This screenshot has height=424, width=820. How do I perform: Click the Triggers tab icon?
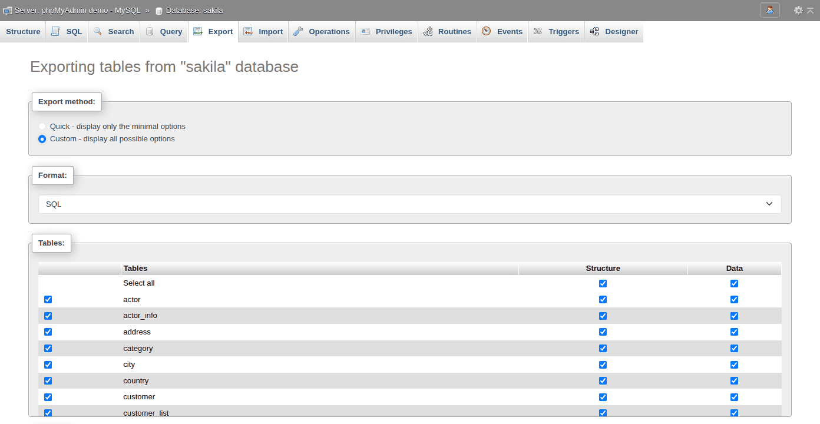click(x=538, y=31)
